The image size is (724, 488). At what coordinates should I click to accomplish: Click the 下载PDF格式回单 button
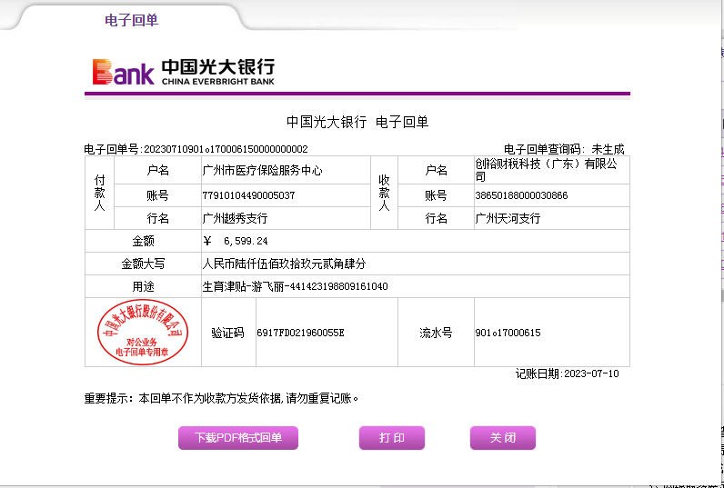click(238, 438)
